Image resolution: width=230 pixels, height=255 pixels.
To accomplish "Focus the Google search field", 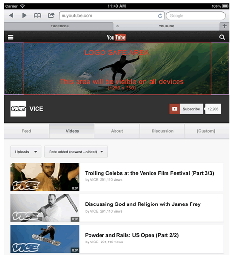I will [196, 16].
